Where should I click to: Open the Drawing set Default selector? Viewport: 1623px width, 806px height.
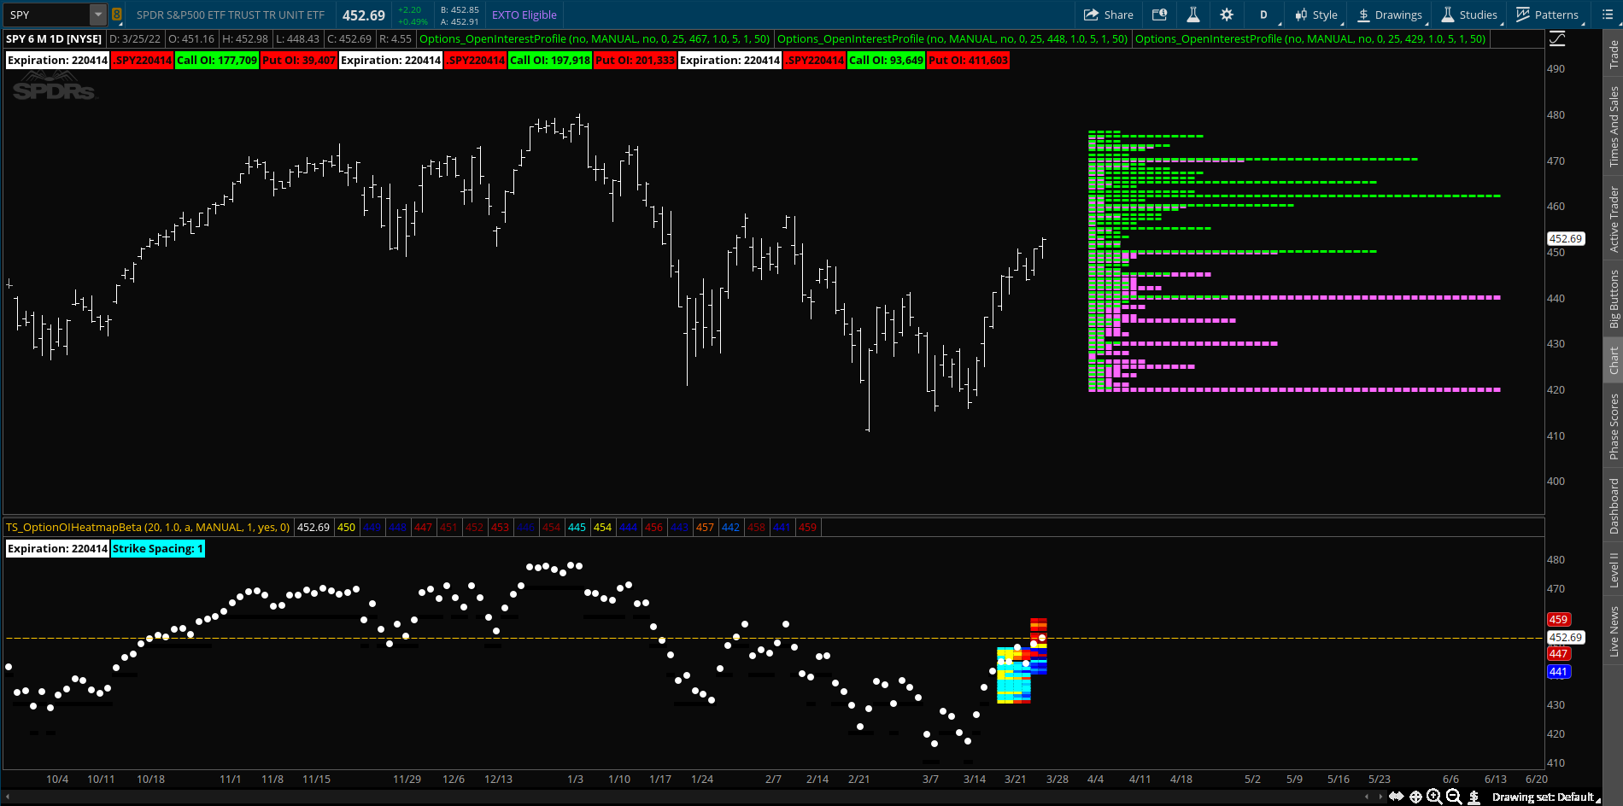tap(1544, 797)
